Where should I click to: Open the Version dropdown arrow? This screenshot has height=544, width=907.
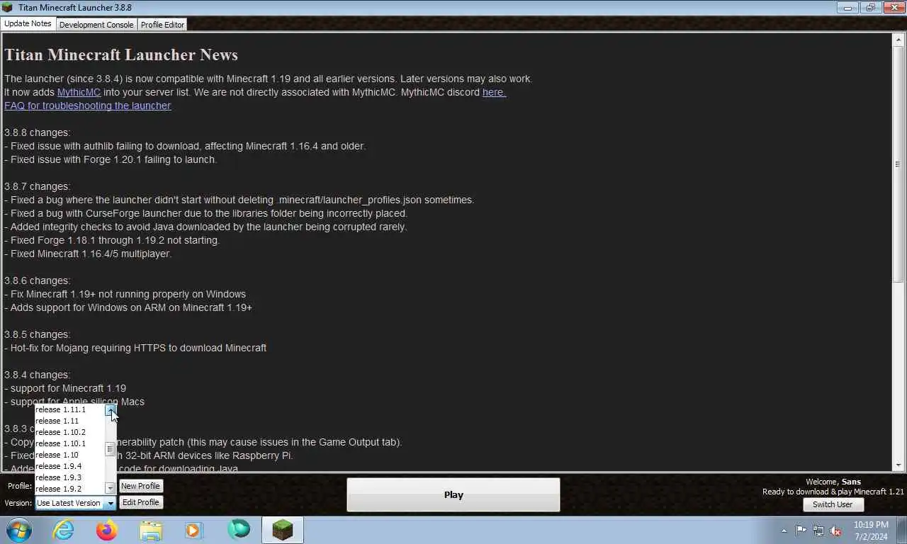[111, 503]
